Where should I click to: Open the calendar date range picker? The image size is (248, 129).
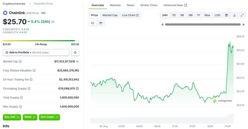pos(226,15)
